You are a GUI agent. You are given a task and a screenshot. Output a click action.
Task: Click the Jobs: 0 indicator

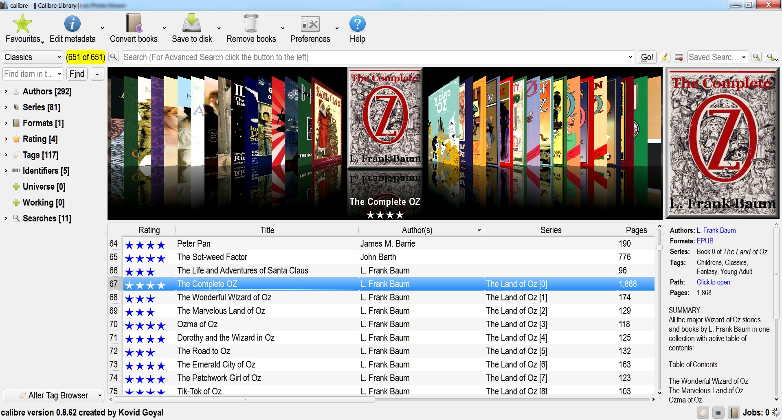click(756, 412)
